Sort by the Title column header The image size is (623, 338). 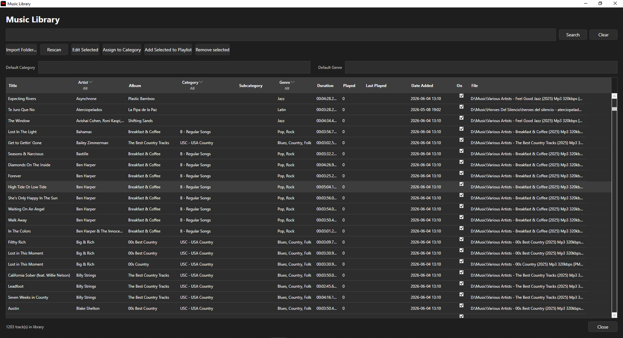coord(13,86)
